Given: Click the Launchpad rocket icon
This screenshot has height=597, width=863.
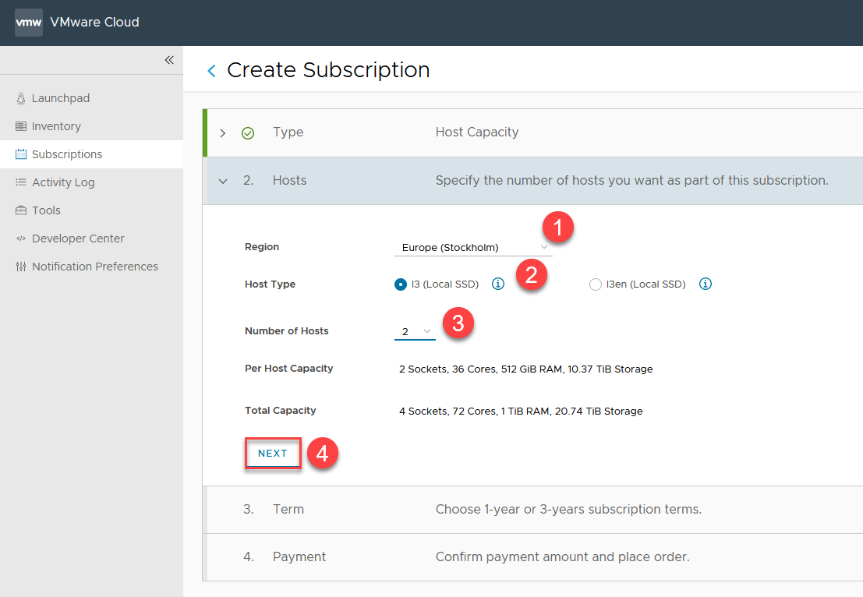Looking at the screenshot, I should (x=21, y=98).
